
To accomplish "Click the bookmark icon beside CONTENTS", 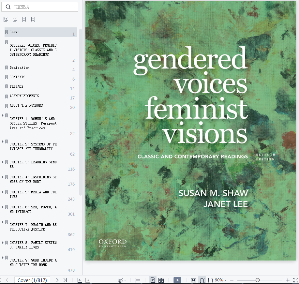I will (7, 77).
